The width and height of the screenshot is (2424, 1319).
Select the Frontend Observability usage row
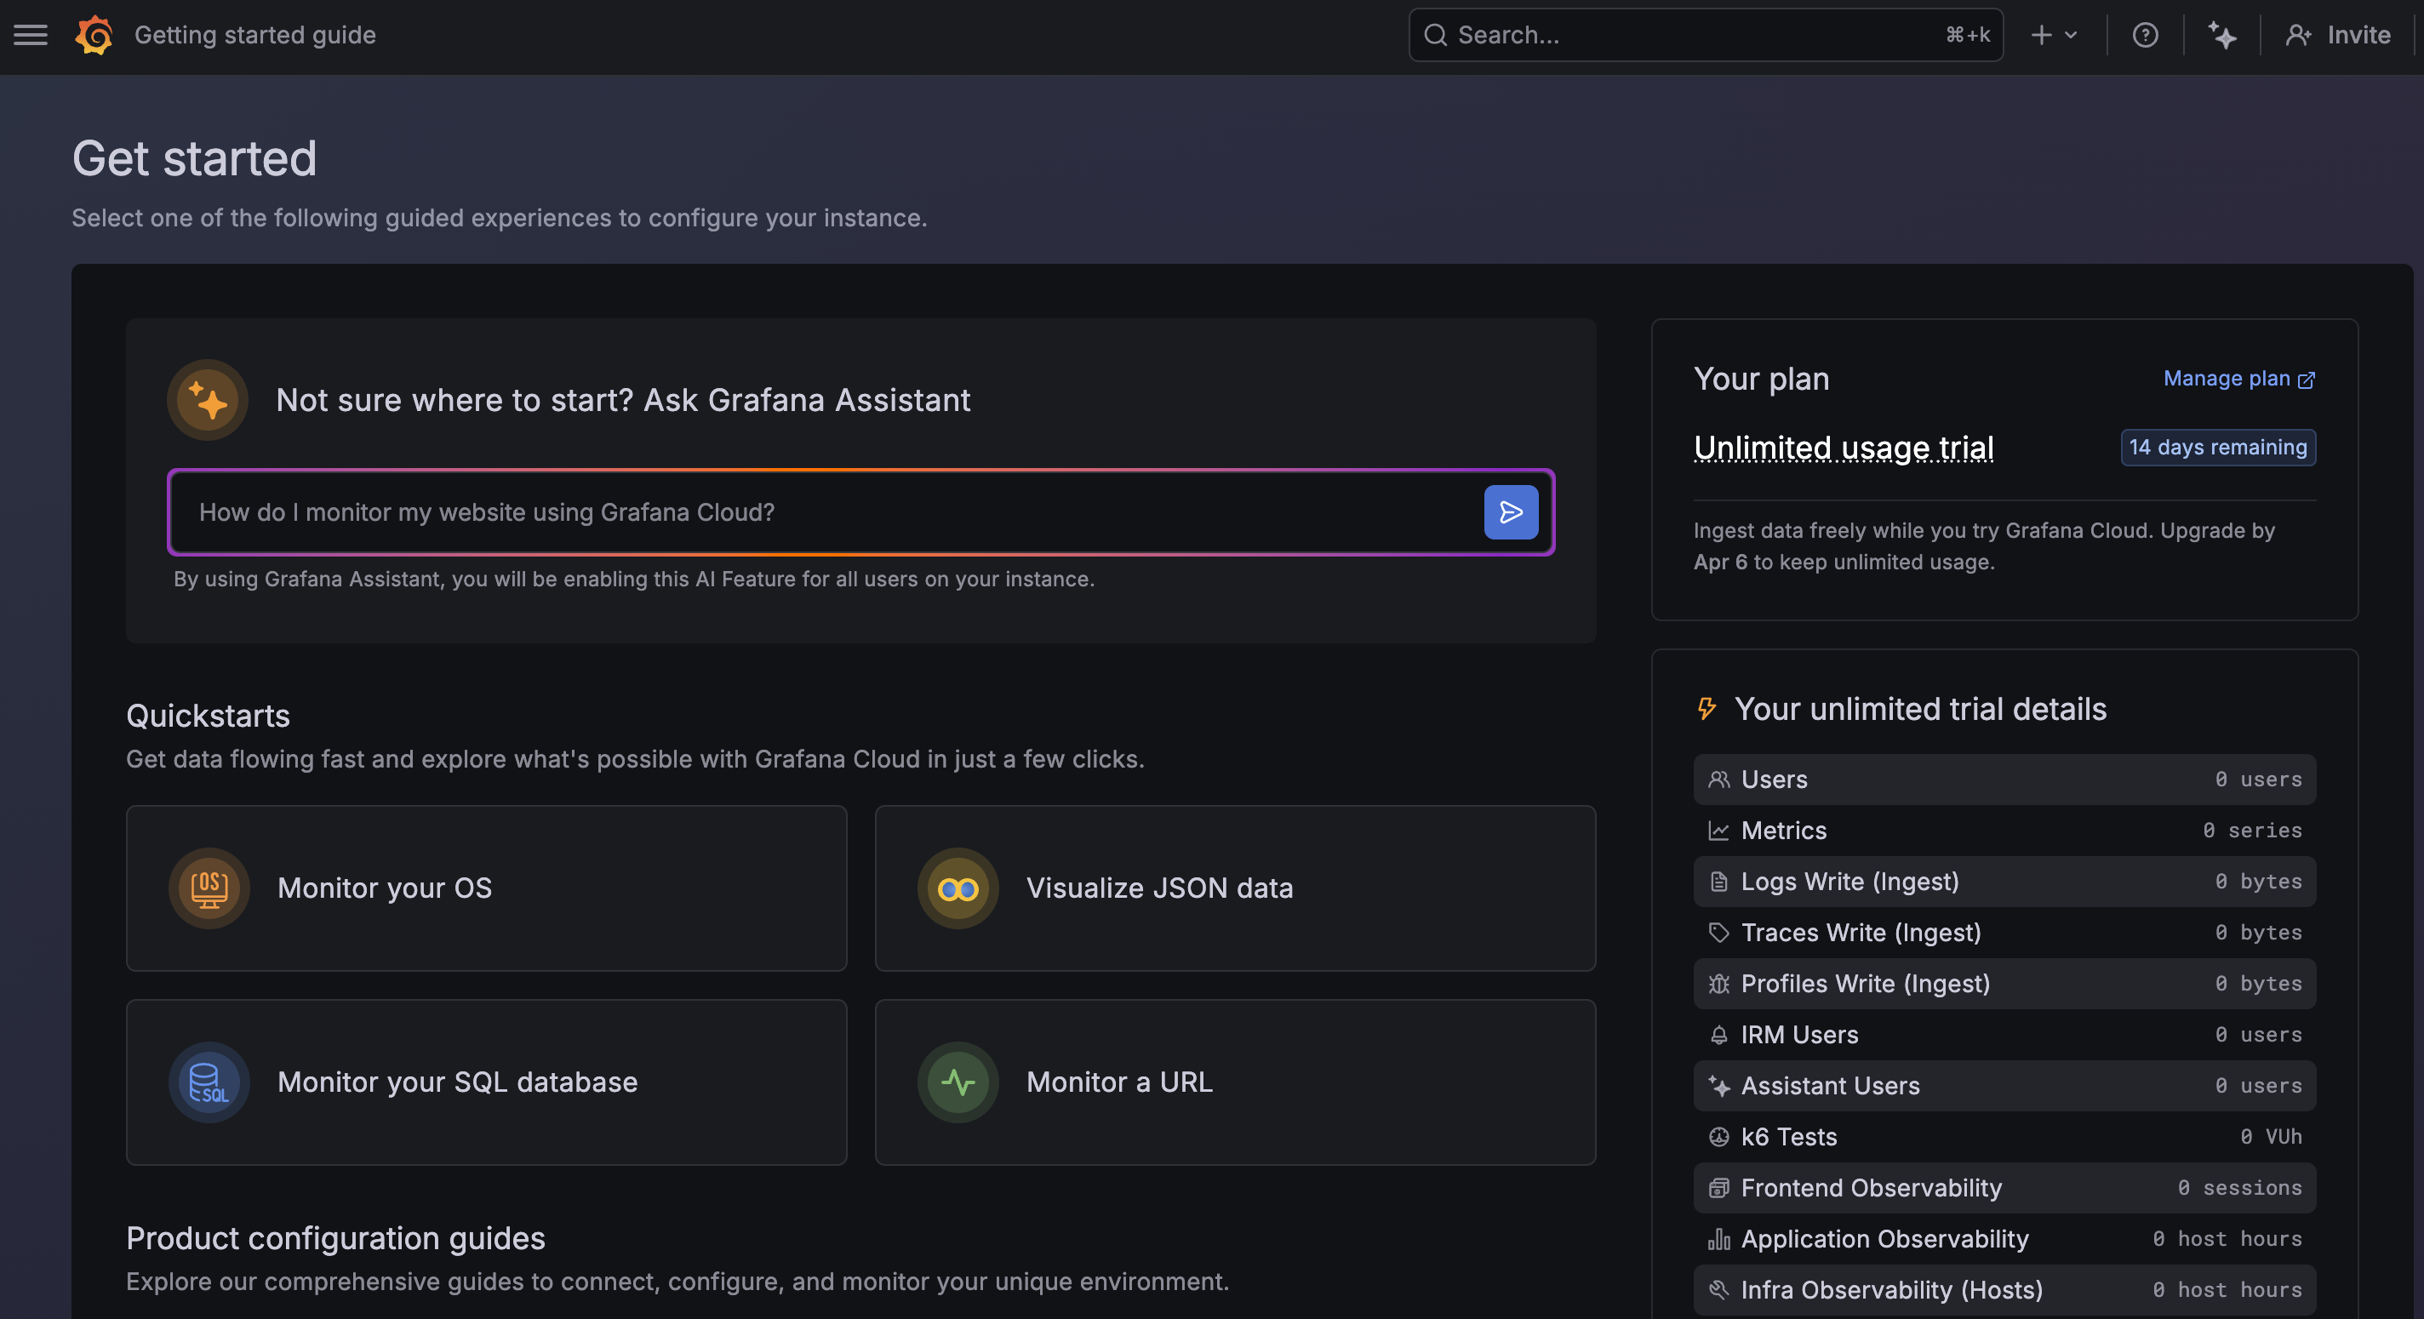tap(2004, 1187)
